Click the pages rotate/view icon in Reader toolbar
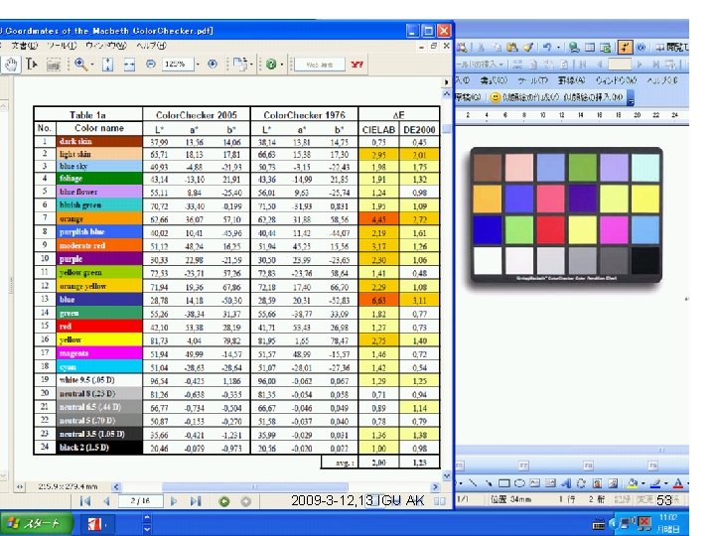Viewport: 715px width, 536px height. pyautogui.click(x=240, y=65)
